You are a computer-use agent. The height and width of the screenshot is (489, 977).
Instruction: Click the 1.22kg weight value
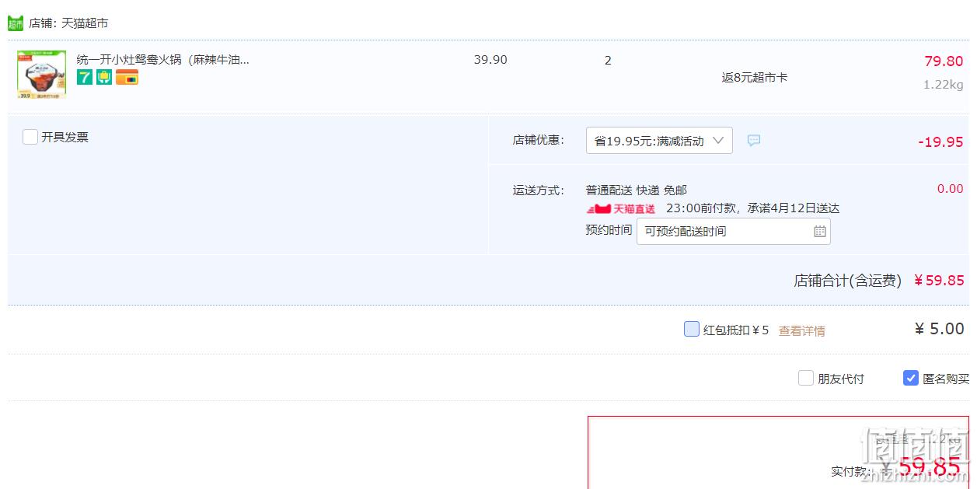pos(944,85)
